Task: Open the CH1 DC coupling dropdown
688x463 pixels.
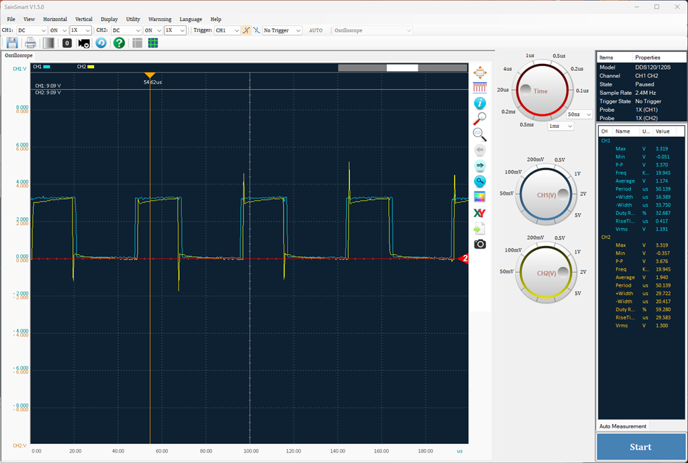Action: [32, 30]
